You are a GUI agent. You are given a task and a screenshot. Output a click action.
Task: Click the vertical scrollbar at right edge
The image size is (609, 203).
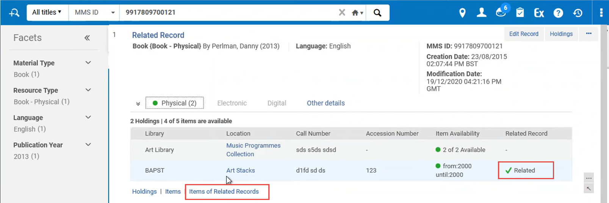click(604, 114)
